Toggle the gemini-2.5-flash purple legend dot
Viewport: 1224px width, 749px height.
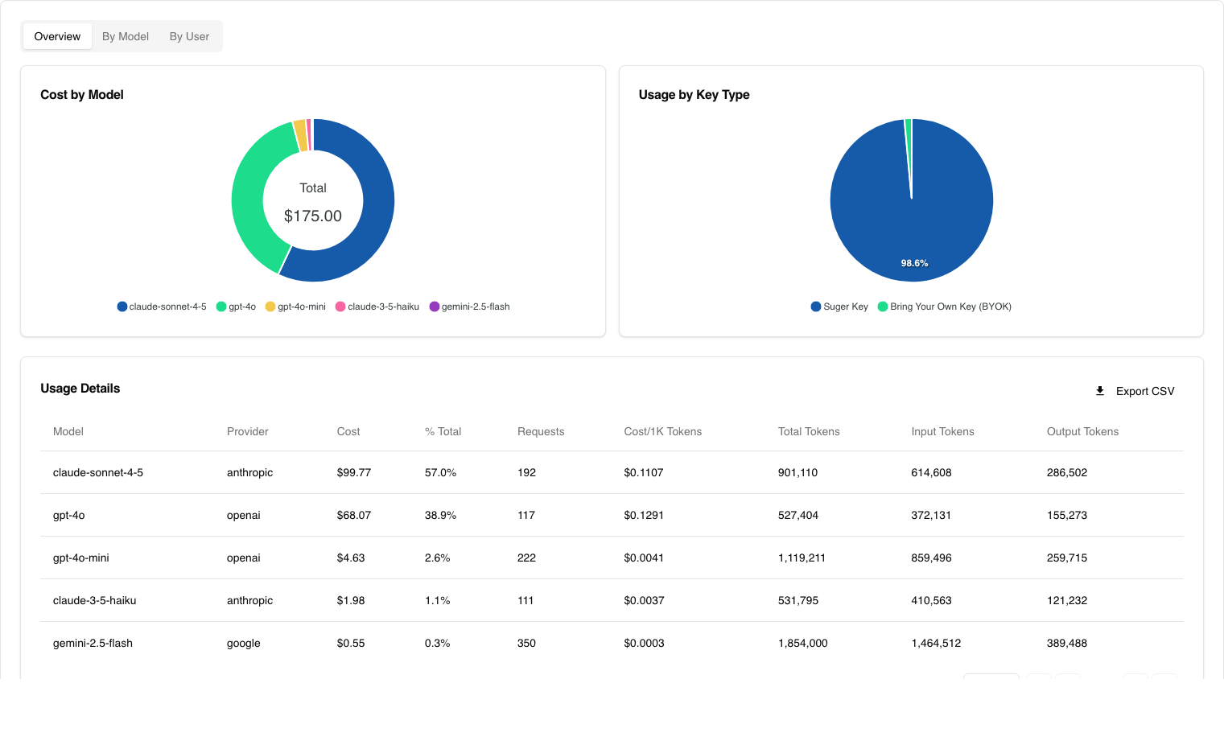(435, 307)
